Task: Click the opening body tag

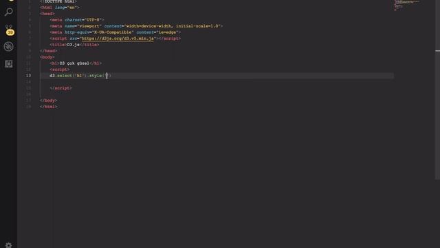Action: [47, 57]
